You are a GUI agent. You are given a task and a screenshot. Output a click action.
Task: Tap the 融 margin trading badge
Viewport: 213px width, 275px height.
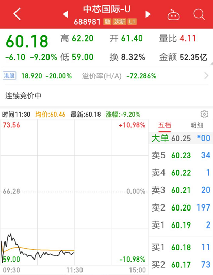click(x=107, y=22)
